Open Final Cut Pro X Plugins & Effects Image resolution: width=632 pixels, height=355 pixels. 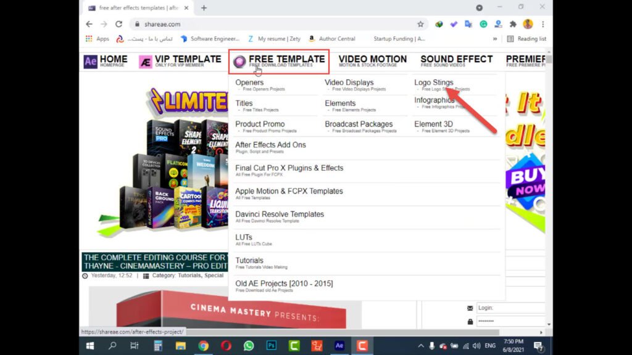click(289, 168)
